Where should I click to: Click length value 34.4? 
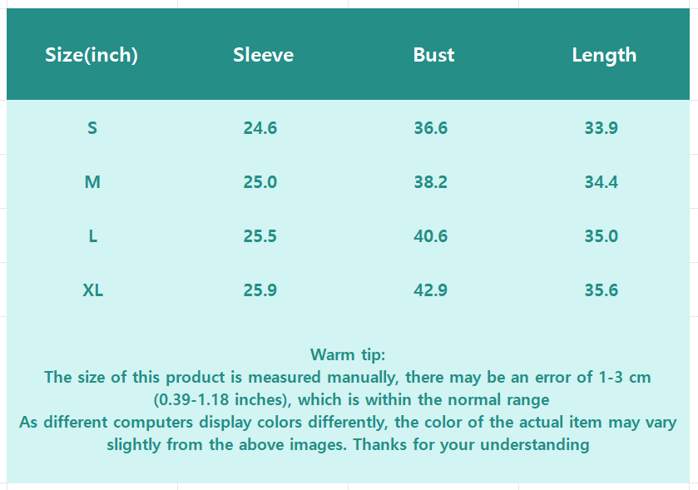tap(601, 182)
